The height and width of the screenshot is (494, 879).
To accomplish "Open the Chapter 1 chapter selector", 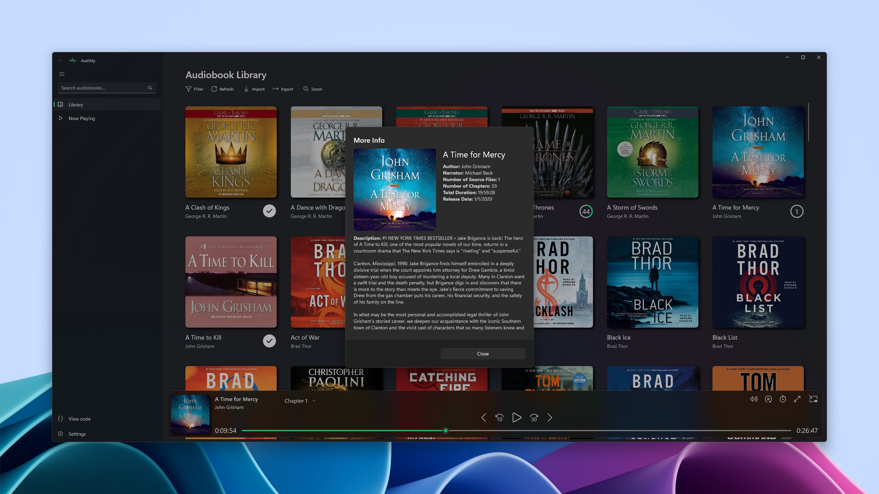I will click(x=296, y=400).
